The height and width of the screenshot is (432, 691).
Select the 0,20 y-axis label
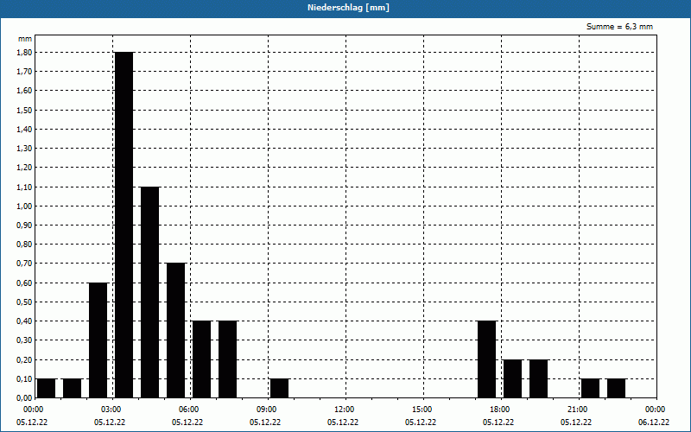pos(24,359)
